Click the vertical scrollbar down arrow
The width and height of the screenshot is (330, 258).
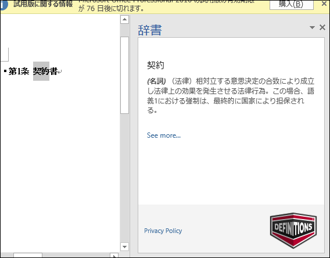click(124, 246)
